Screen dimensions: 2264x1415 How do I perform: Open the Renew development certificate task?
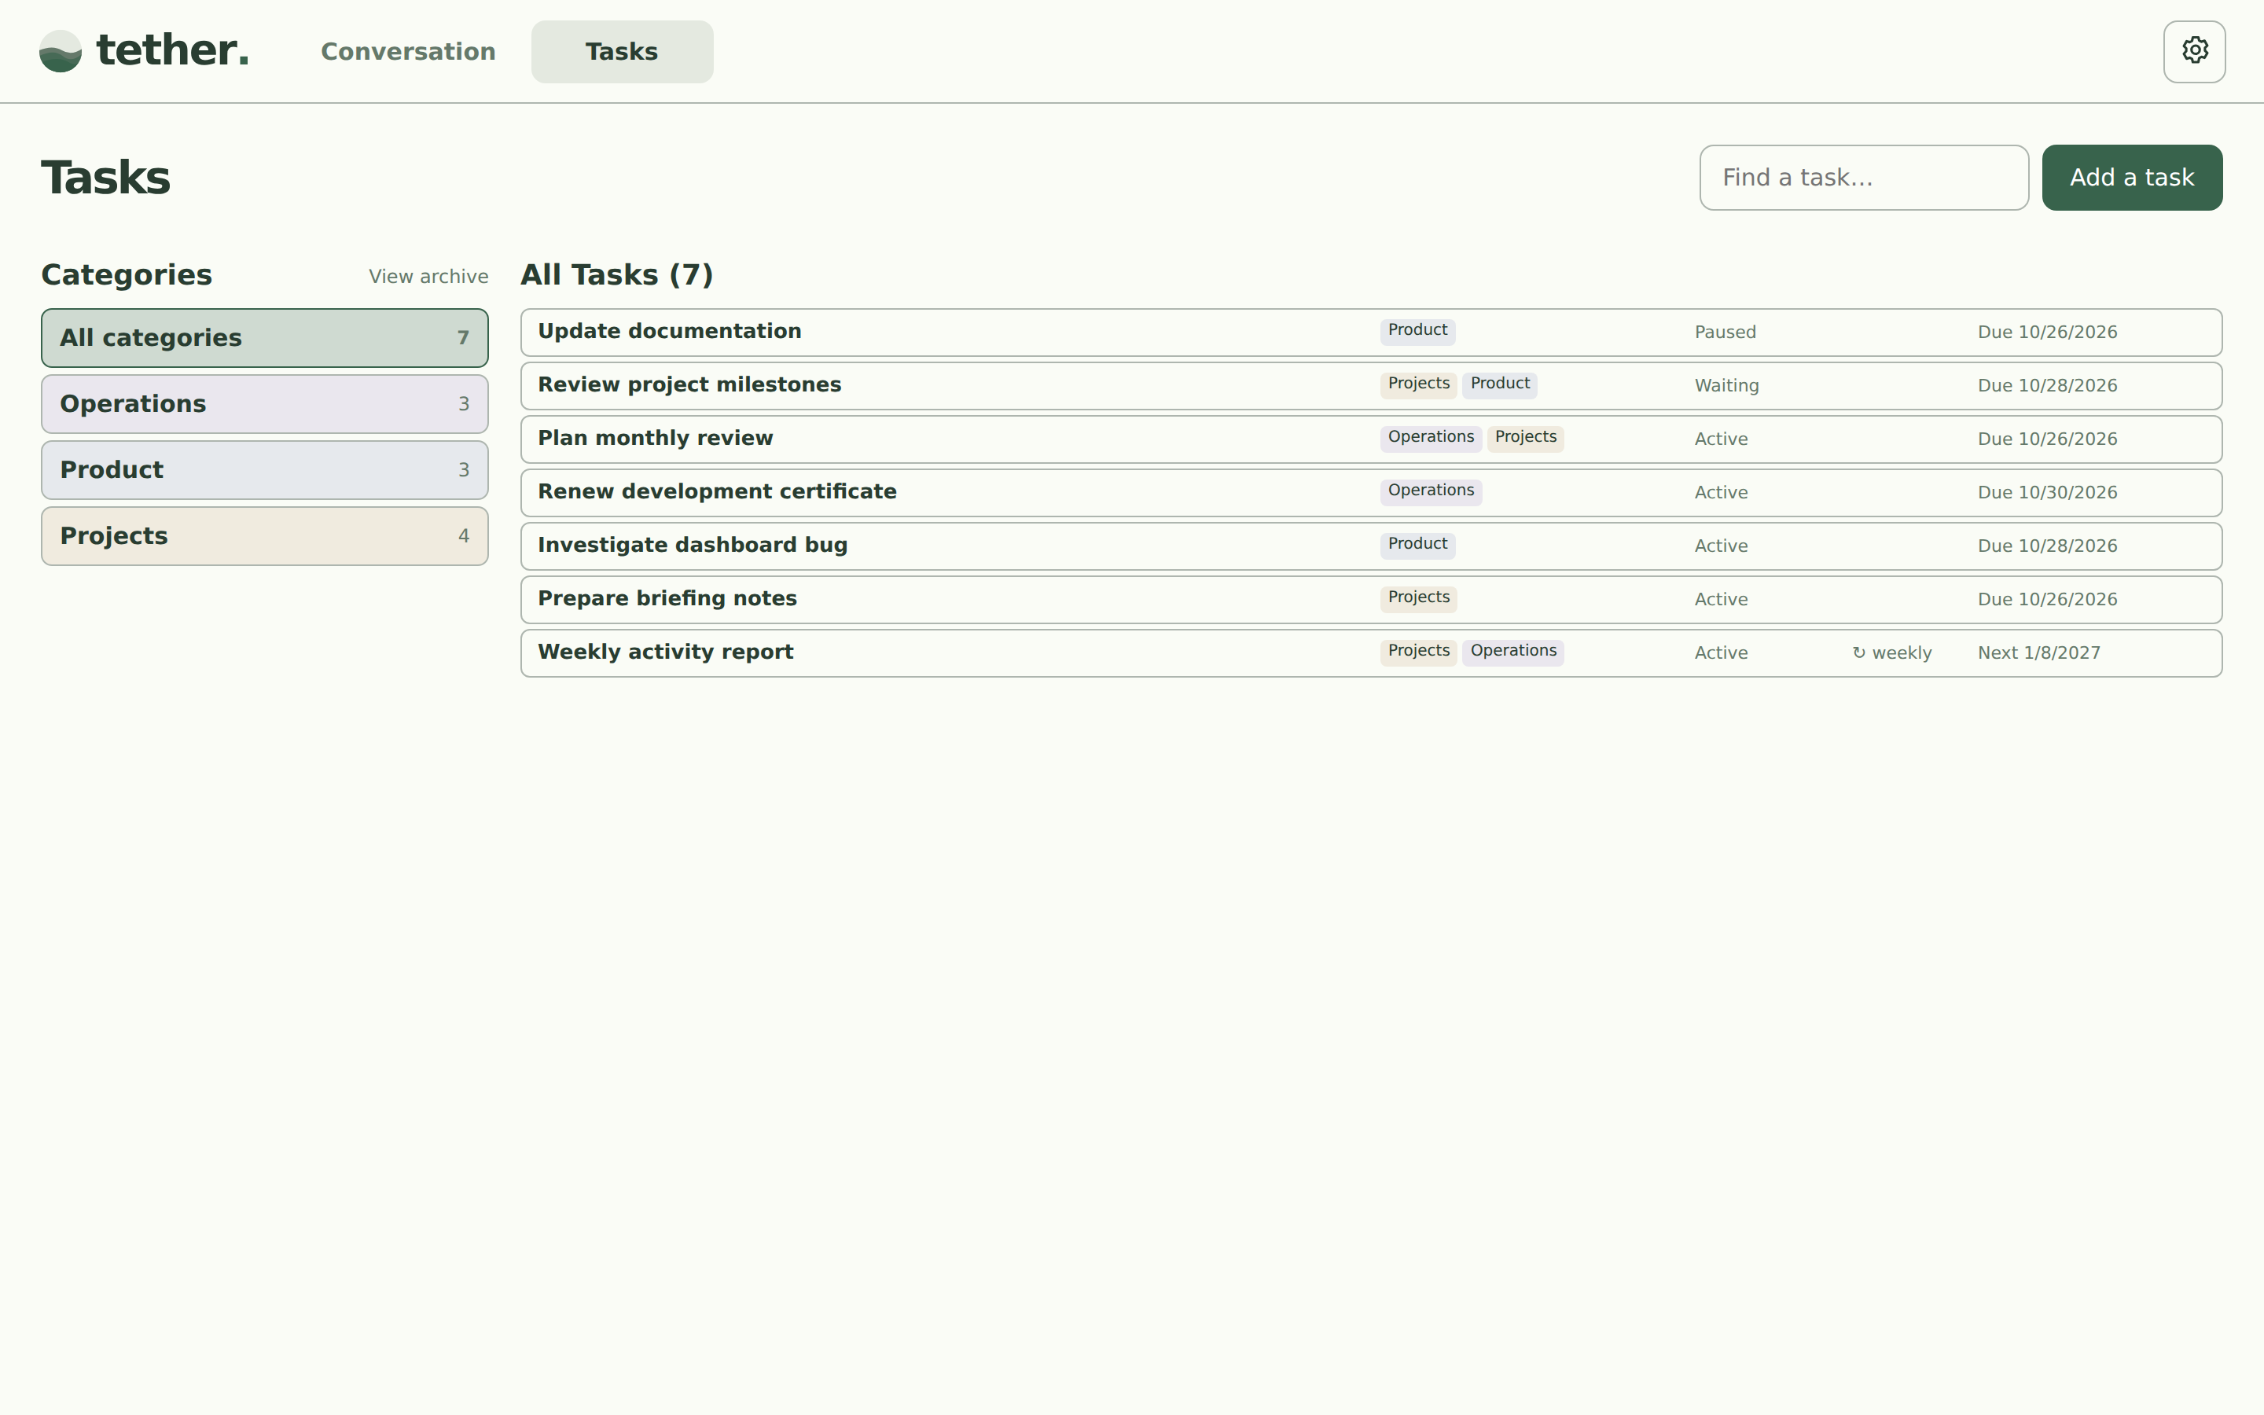pyautogui.click(x=1372, y=492)
